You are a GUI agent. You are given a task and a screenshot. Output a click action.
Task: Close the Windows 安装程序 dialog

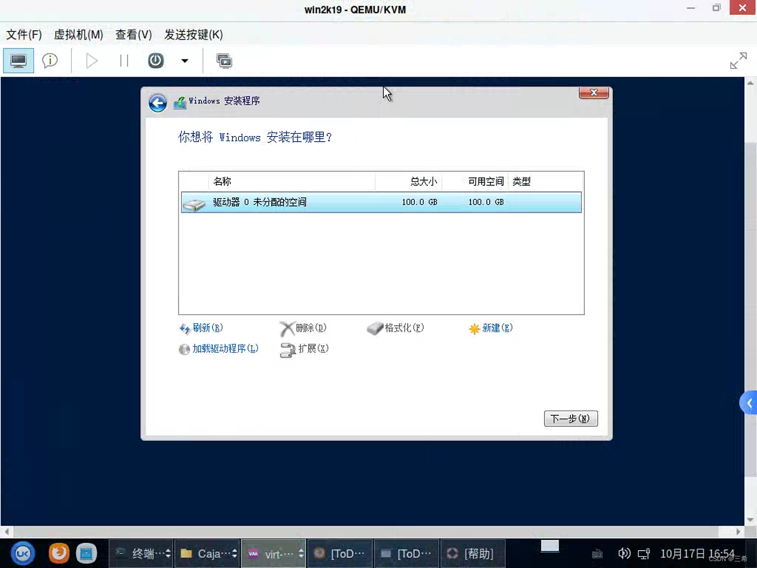(593, 93)
